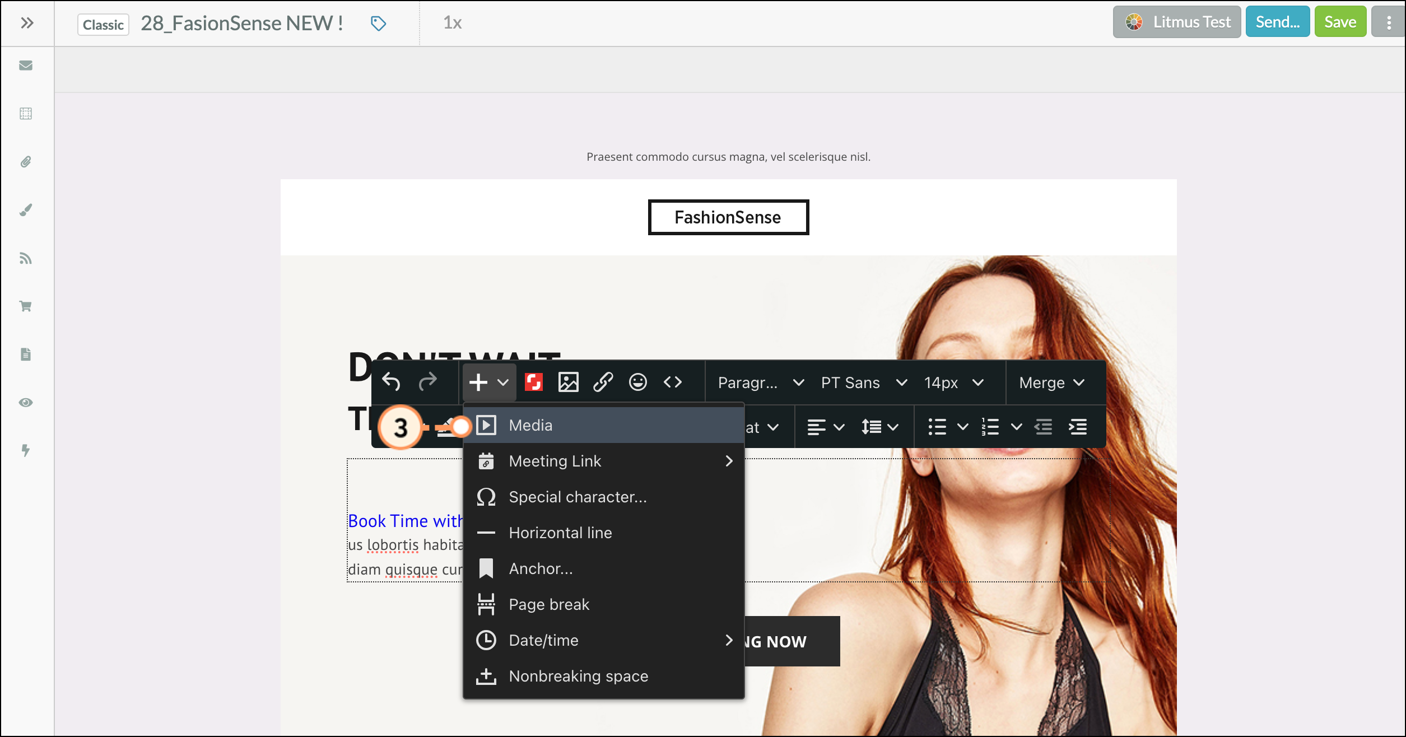Open the document icon in sidebar

(x=26, y=354)
